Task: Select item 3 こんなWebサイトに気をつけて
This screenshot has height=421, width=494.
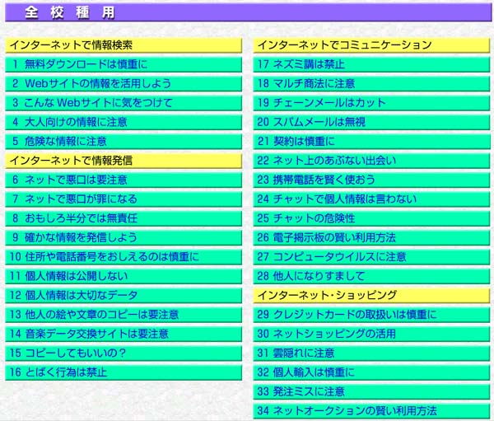Action: [x=123, y=103]
